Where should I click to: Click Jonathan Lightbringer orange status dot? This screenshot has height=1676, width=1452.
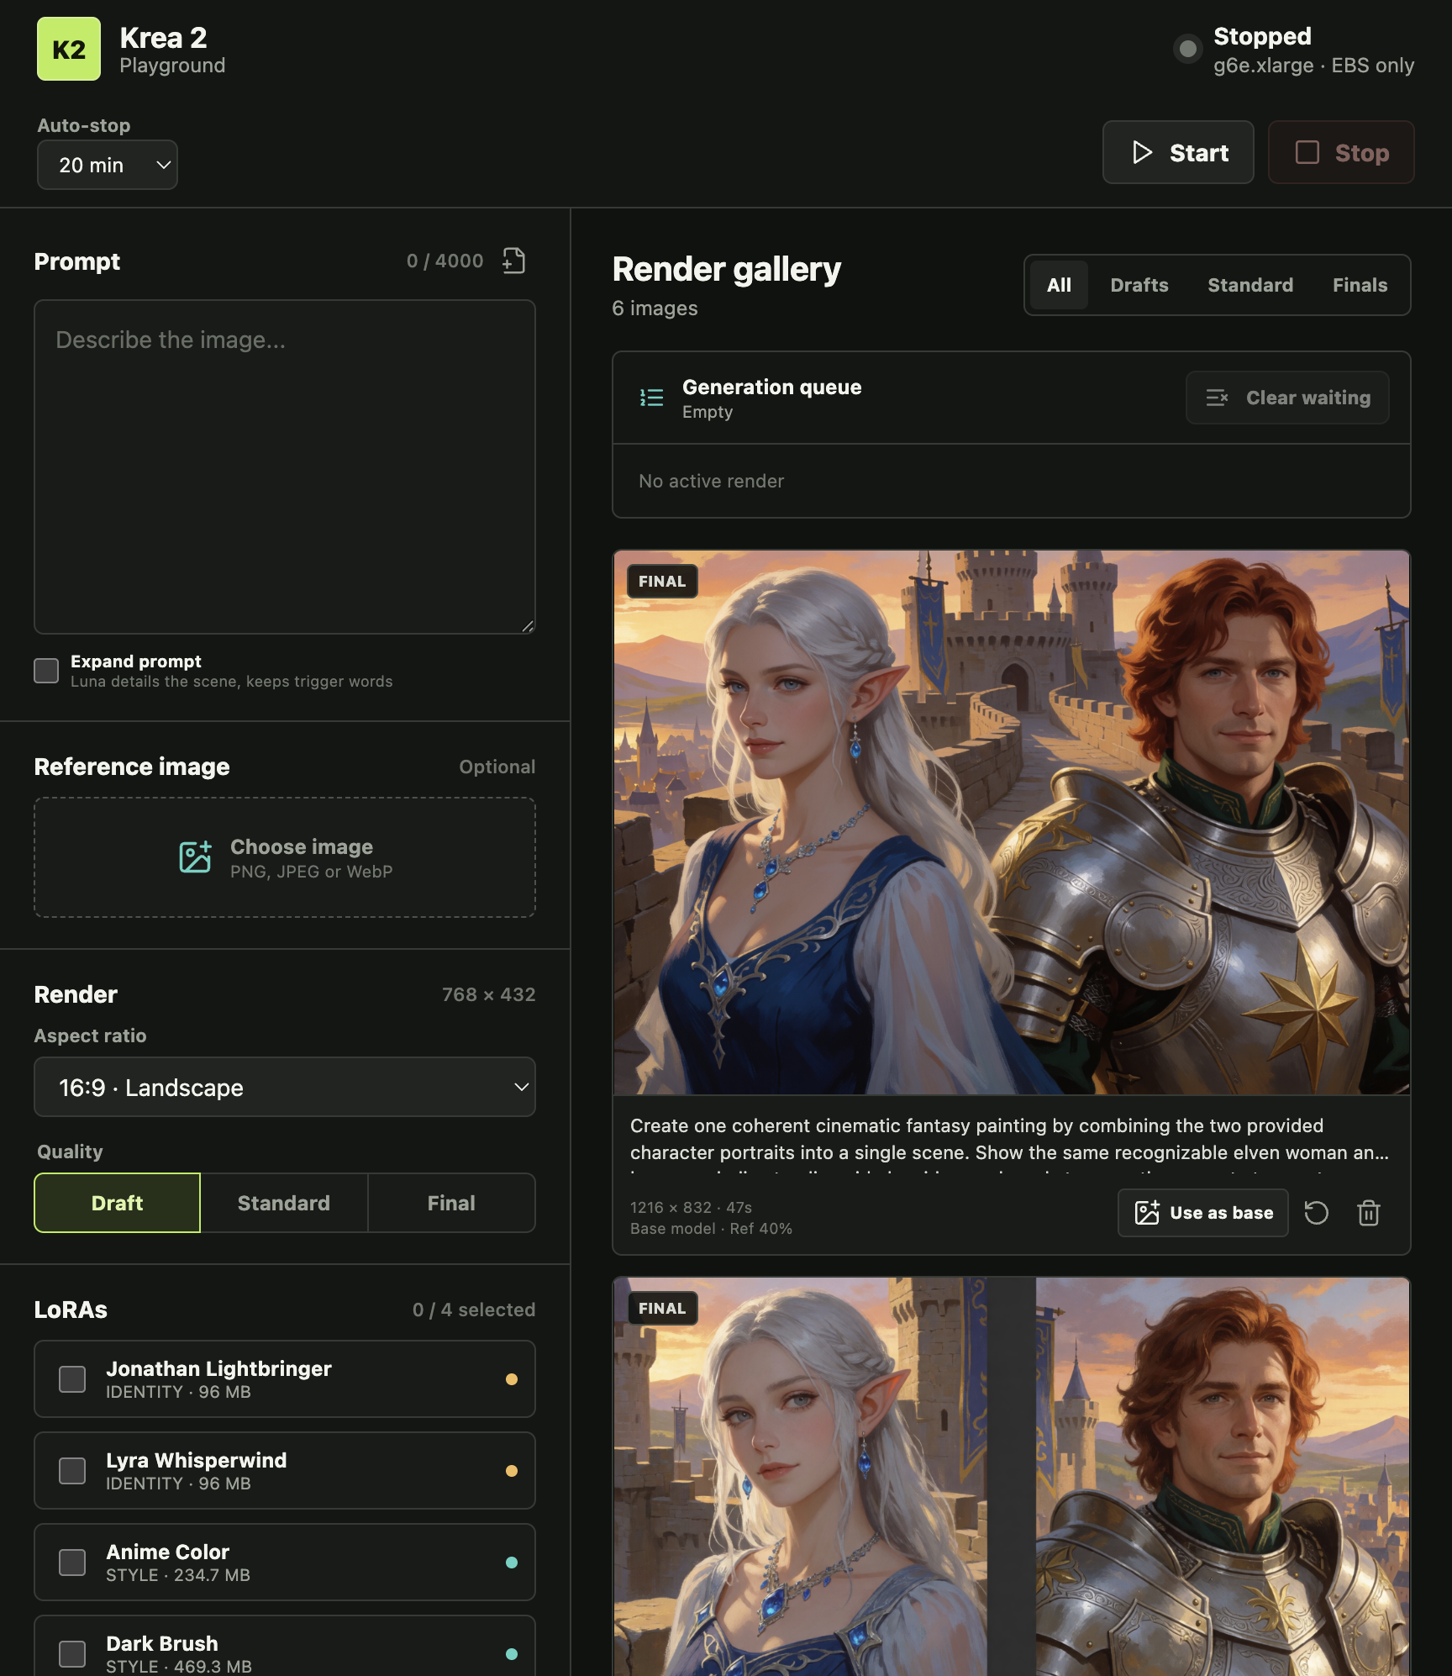click(x=511, y=1379)
